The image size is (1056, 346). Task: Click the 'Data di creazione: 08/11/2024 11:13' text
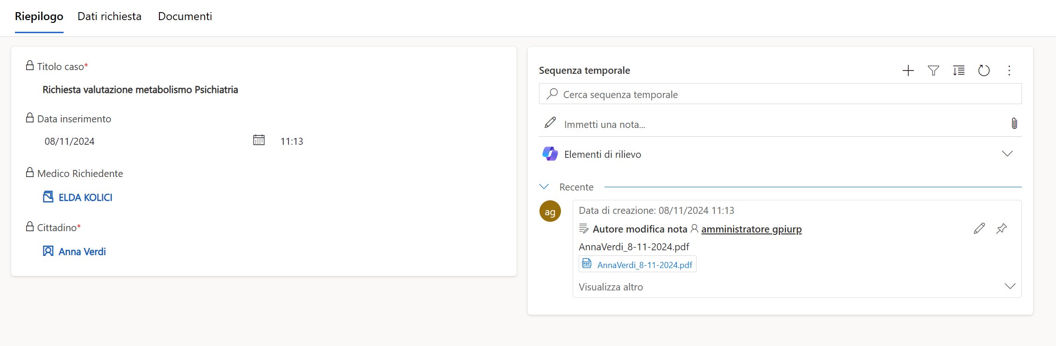(656, 211)
